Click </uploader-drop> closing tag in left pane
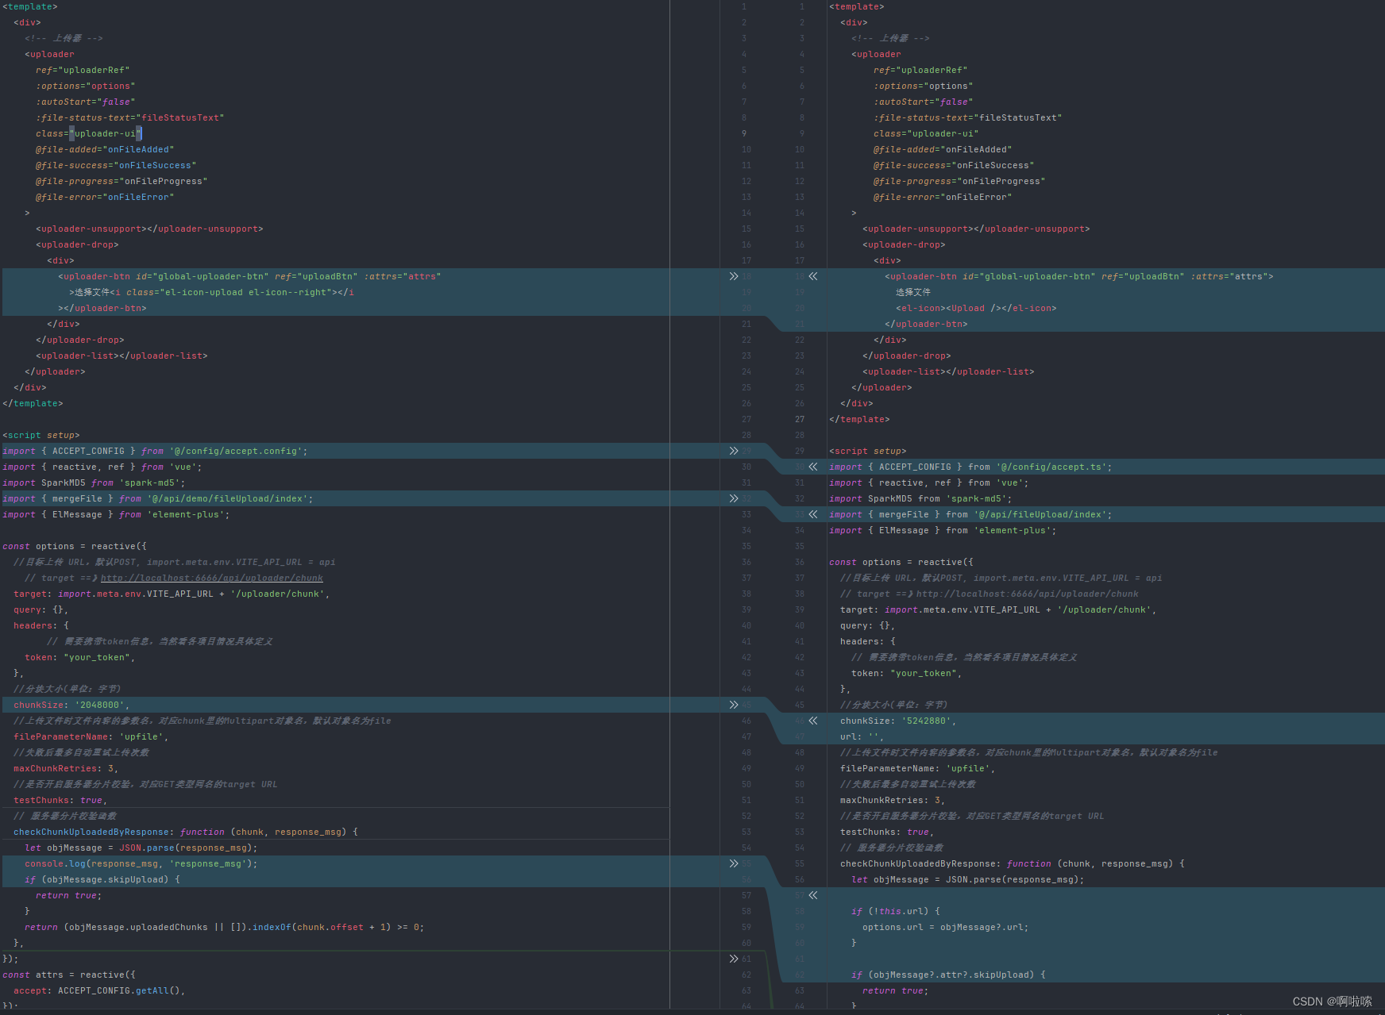 point(80,340)
